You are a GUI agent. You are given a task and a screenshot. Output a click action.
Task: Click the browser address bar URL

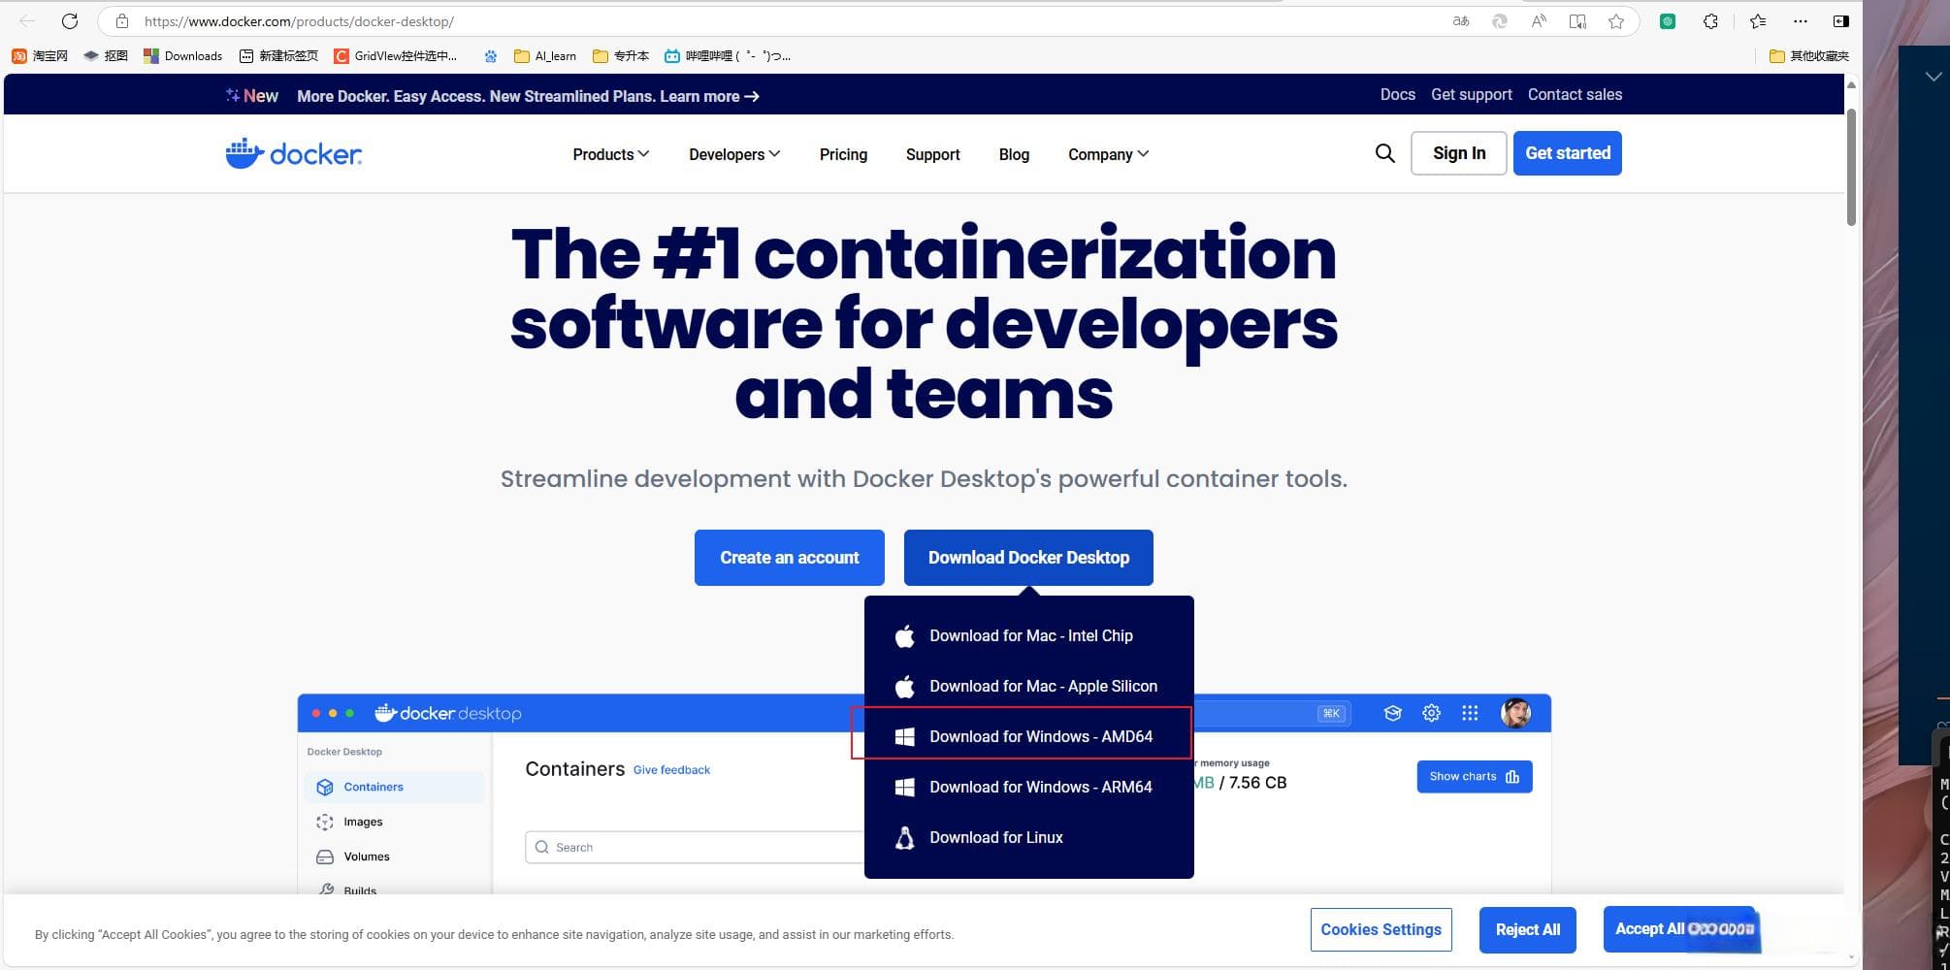tap(299, 20)
